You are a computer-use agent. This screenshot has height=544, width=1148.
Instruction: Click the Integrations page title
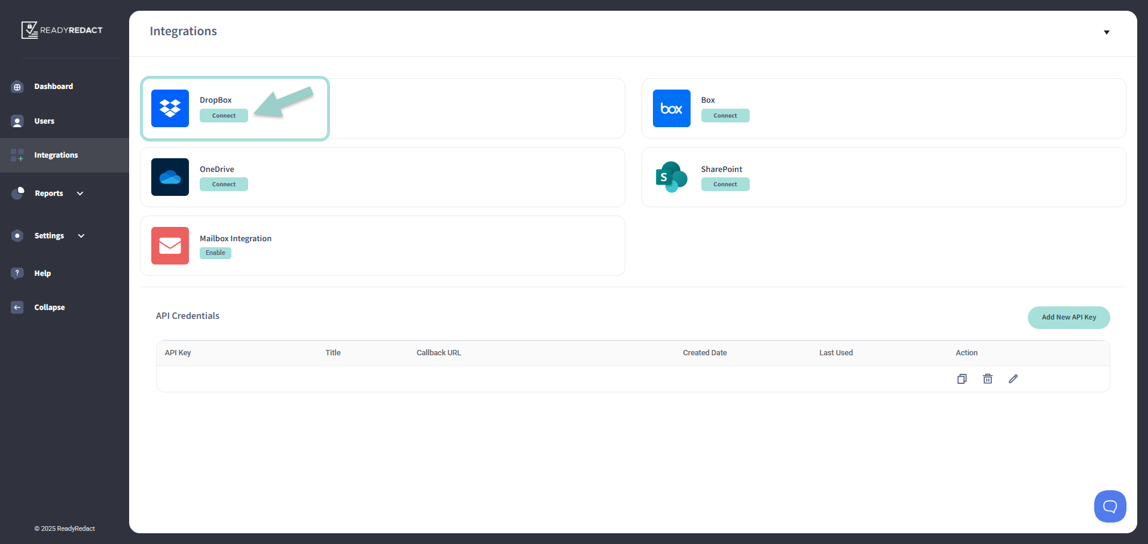pyautogui.click(x=184, y=31)
